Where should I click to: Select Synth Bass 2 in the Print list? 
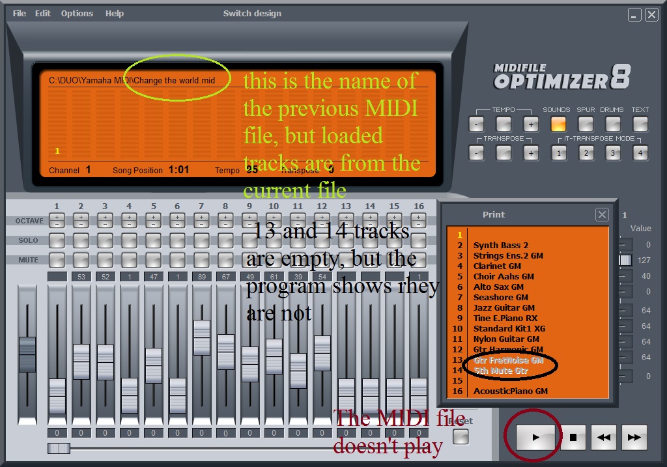pyautogui.click(x=501, y=246)
